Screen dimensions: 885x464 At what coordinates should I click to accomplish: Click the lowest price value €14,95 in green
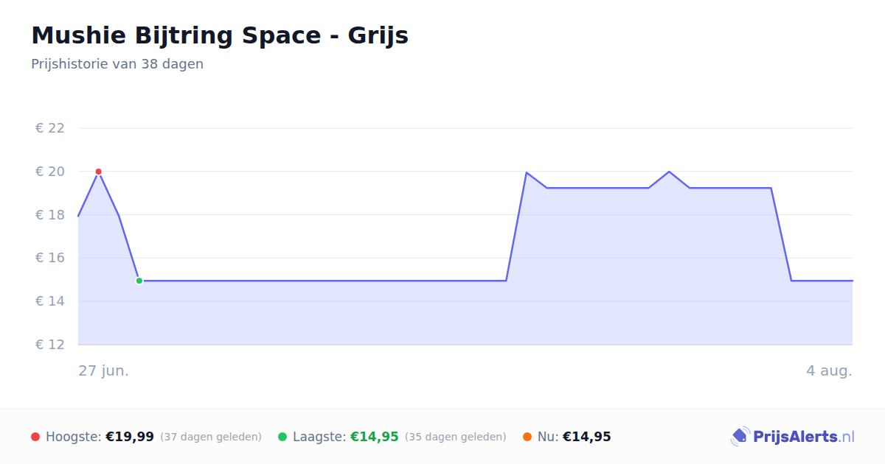pyautogui.click(x=375, y=437)
